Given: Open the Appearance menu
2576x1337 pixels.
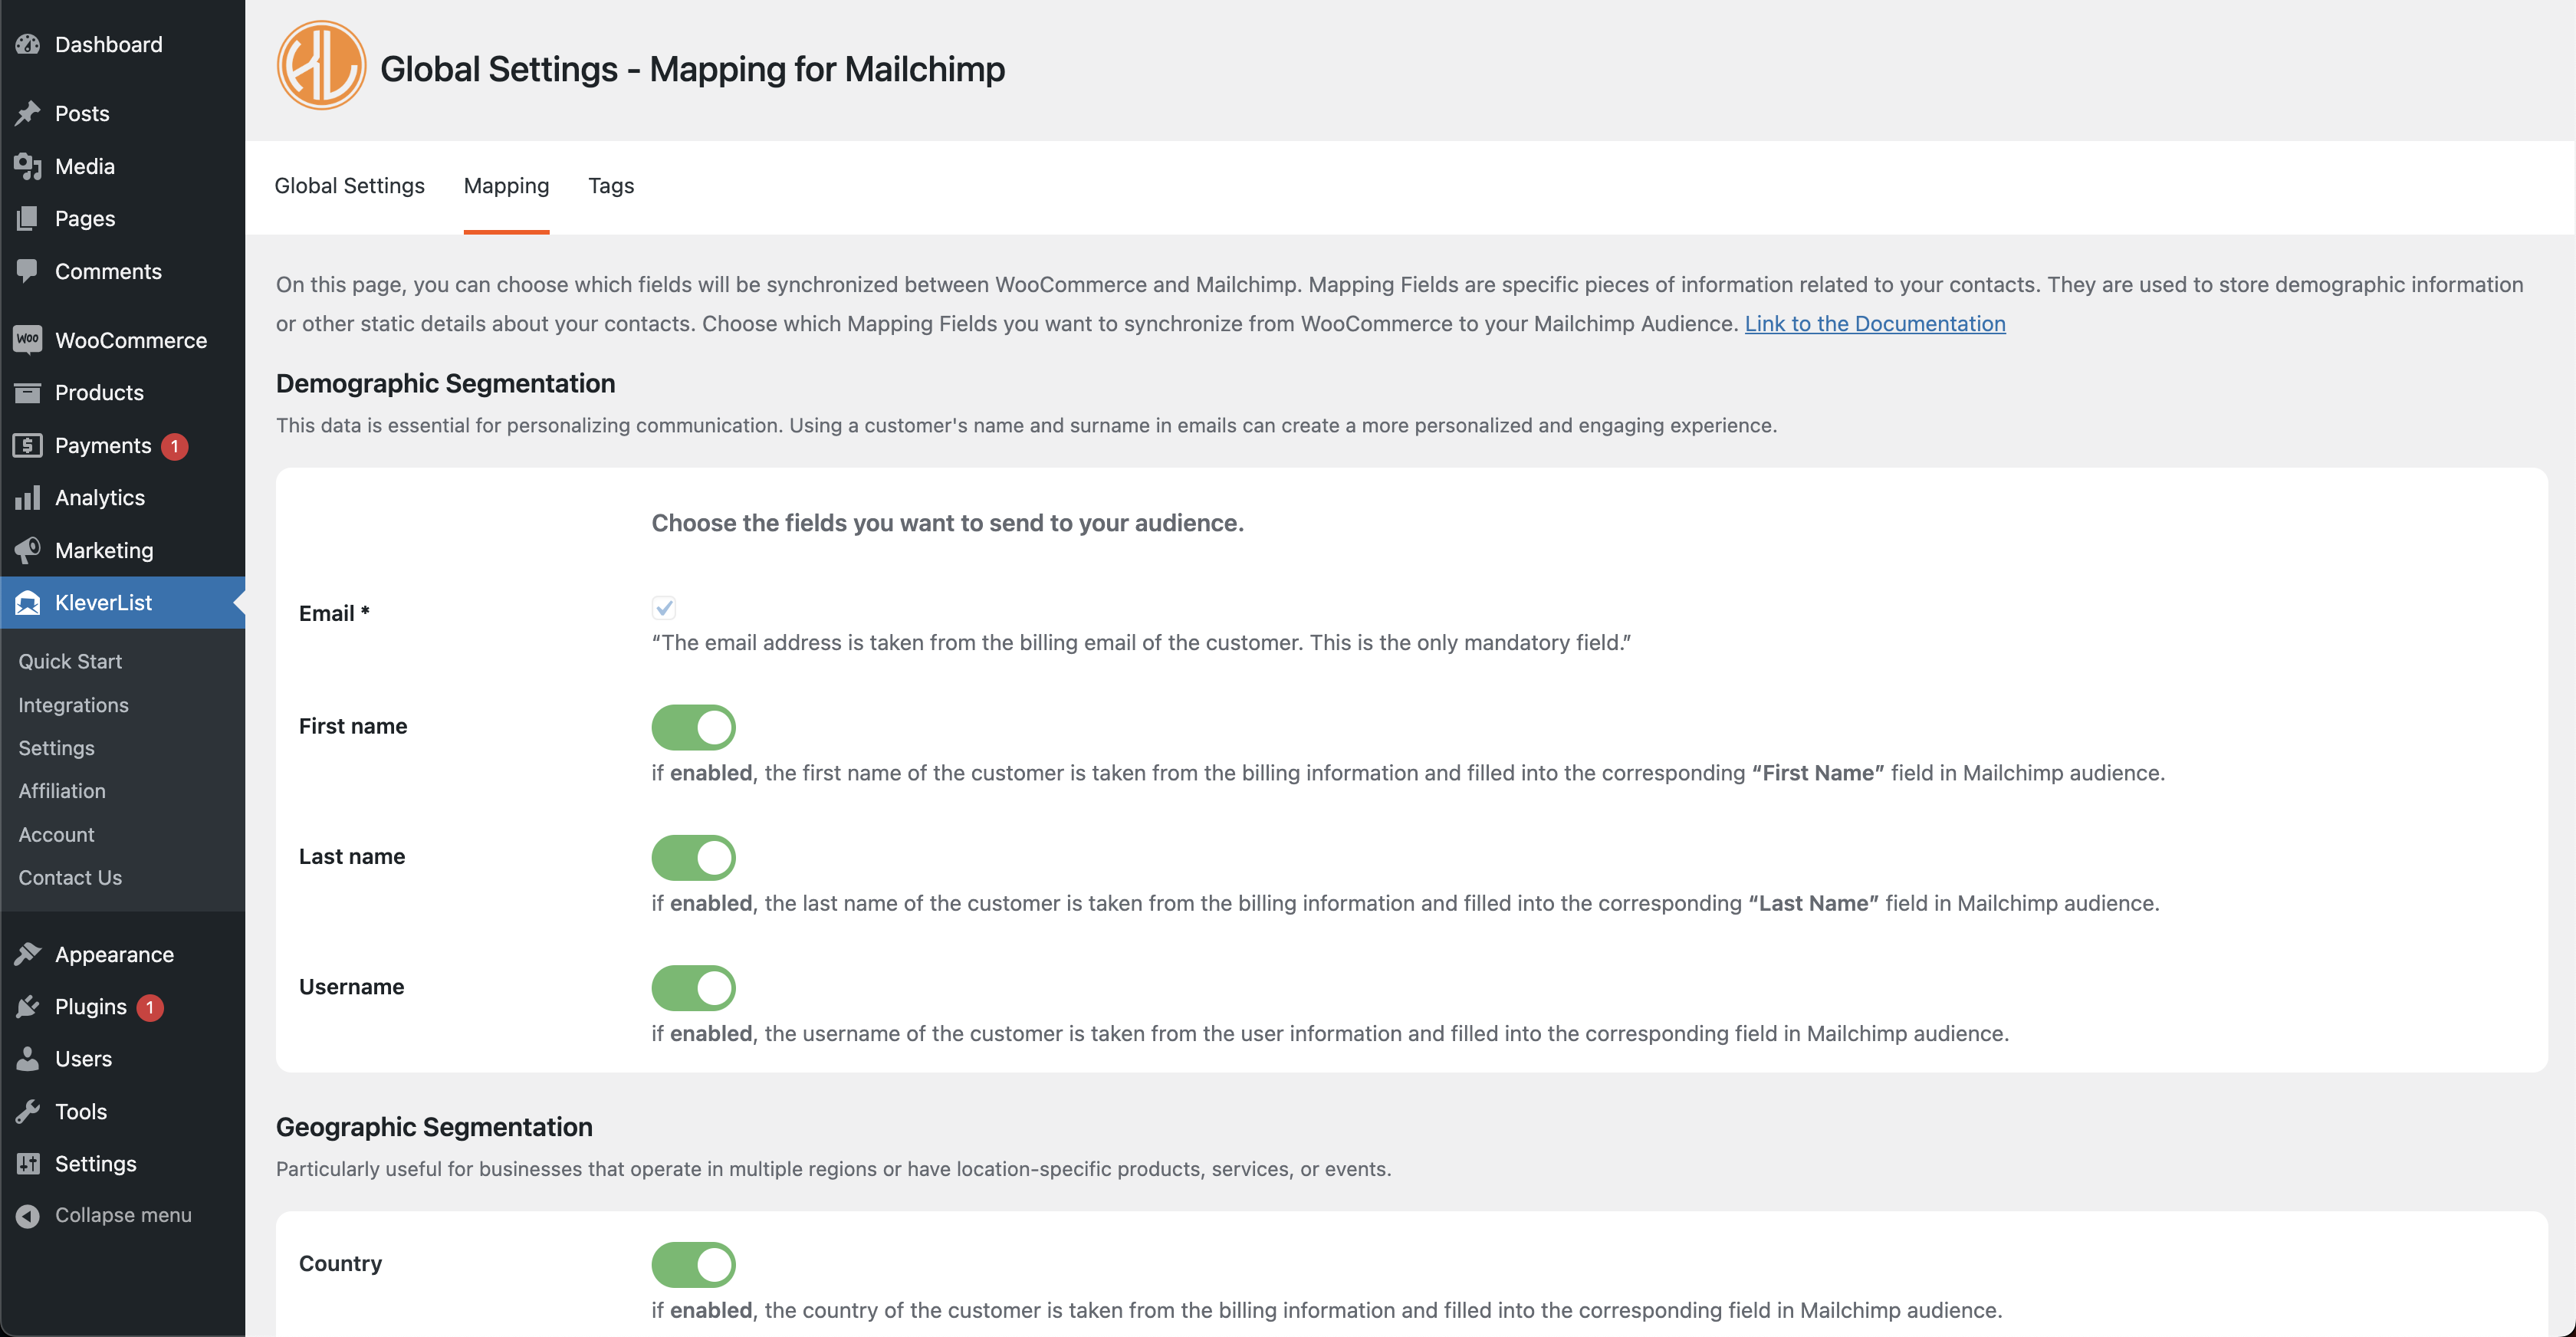Looking at the screenshot, I should coord(114,954).
